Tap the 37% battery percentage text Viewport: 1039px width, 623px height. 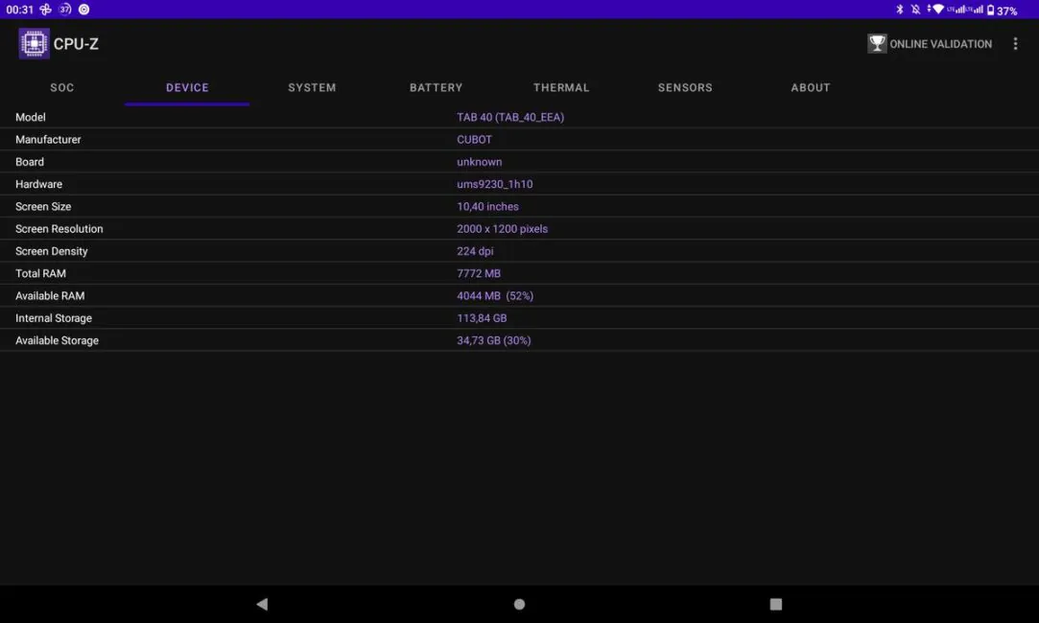[x=1006, y=11]
